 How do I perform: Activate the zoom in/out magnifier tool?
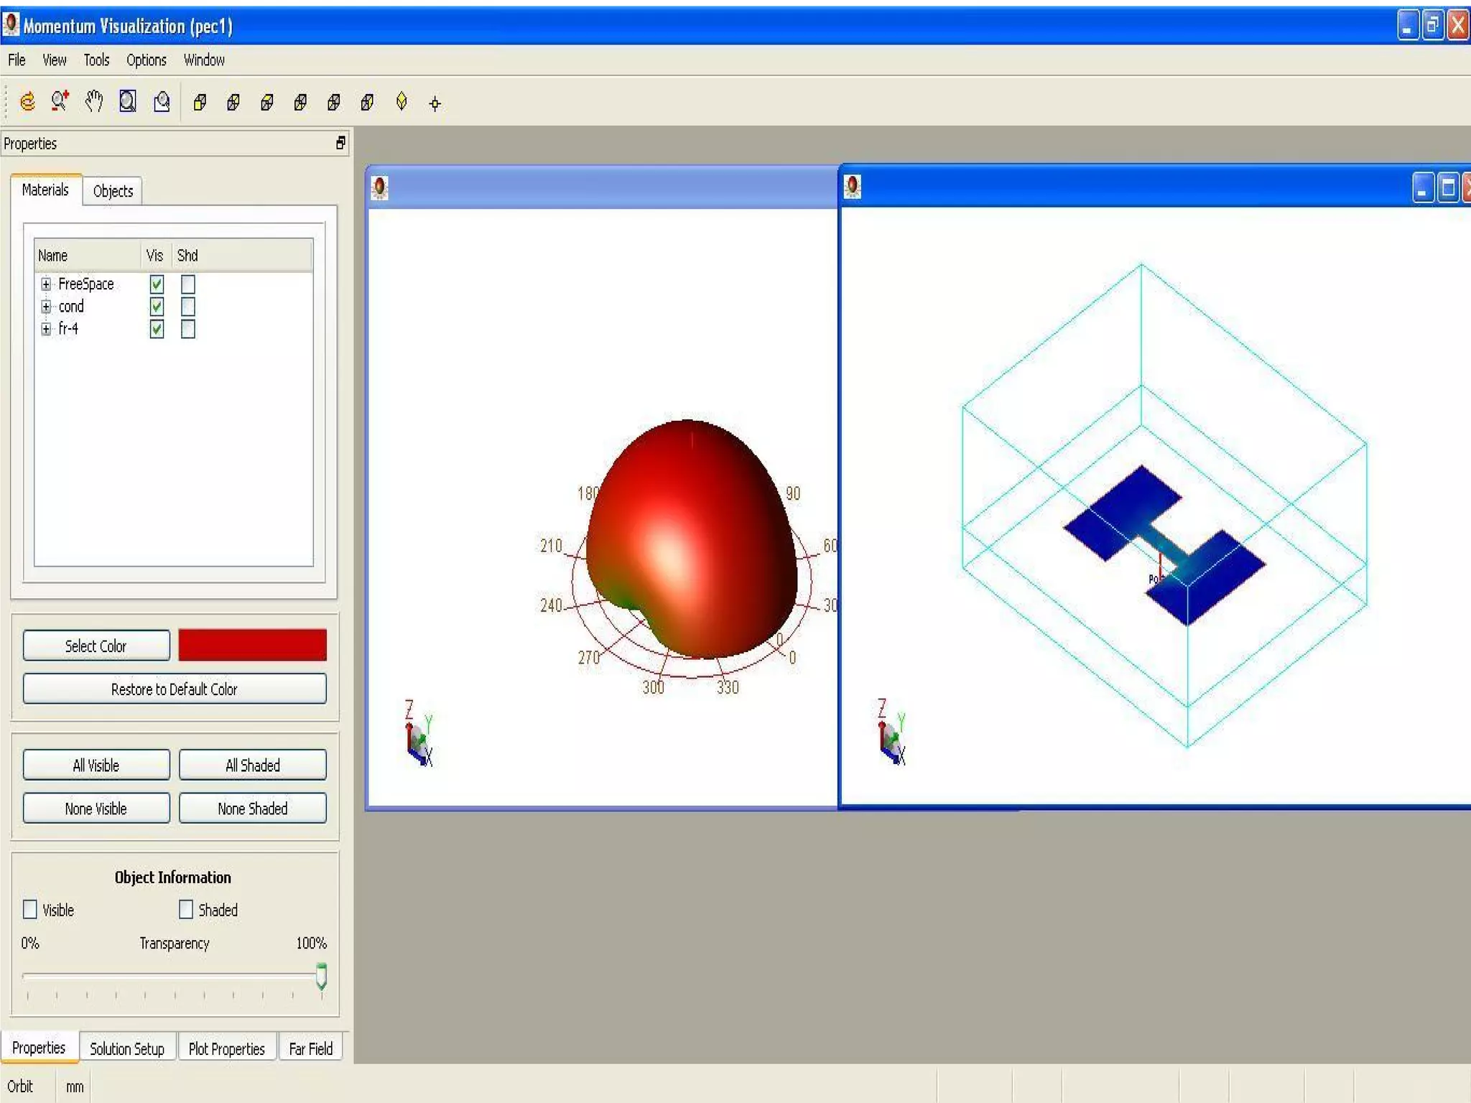coord(60,101)
